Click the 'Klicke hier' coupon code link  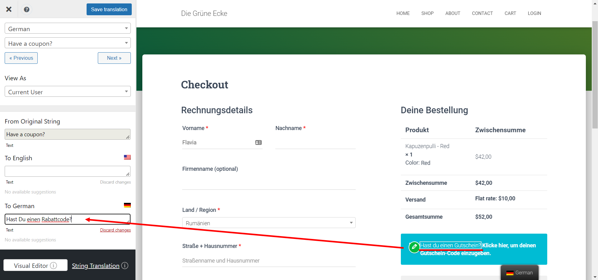pyautogui.click(x=478, y=249)
